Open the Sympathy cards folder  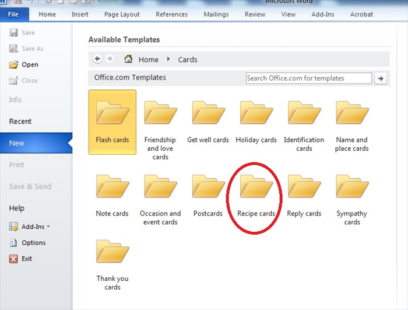(x=352, y=200)
